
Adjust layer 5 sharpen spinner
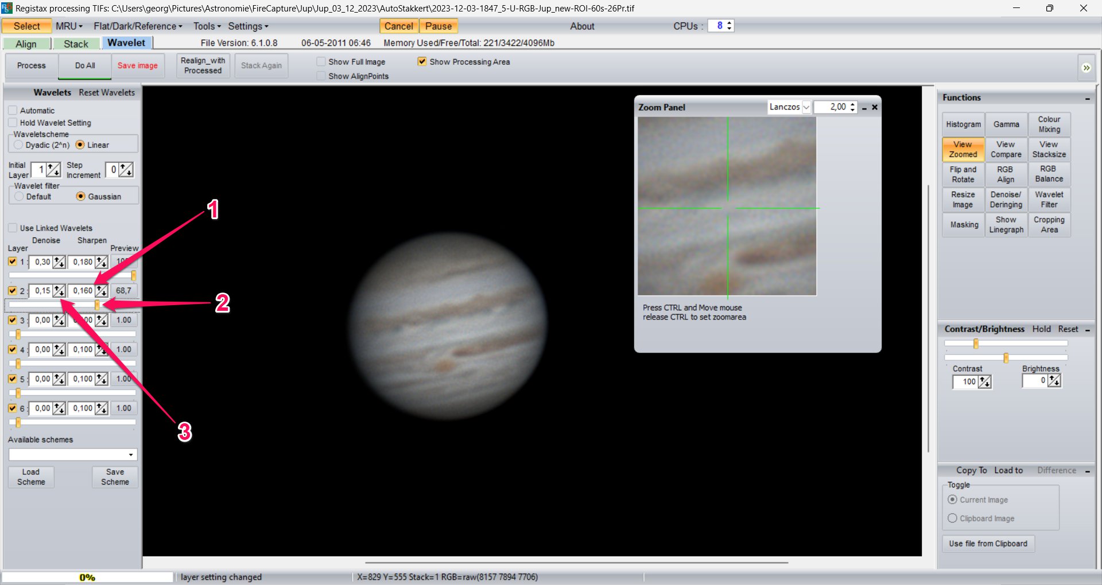coord(102,379)
